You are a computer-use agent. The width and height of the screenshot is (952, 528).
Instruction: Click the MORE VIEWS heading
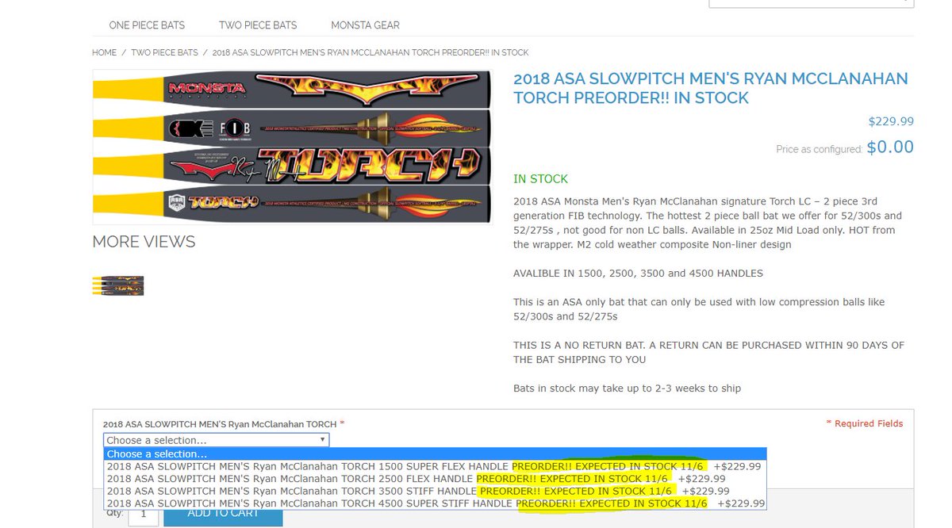[x=144, y=242]
